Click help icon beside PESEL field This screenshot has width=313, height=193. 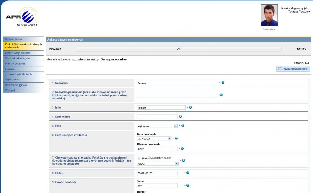(x=188, y=173)
